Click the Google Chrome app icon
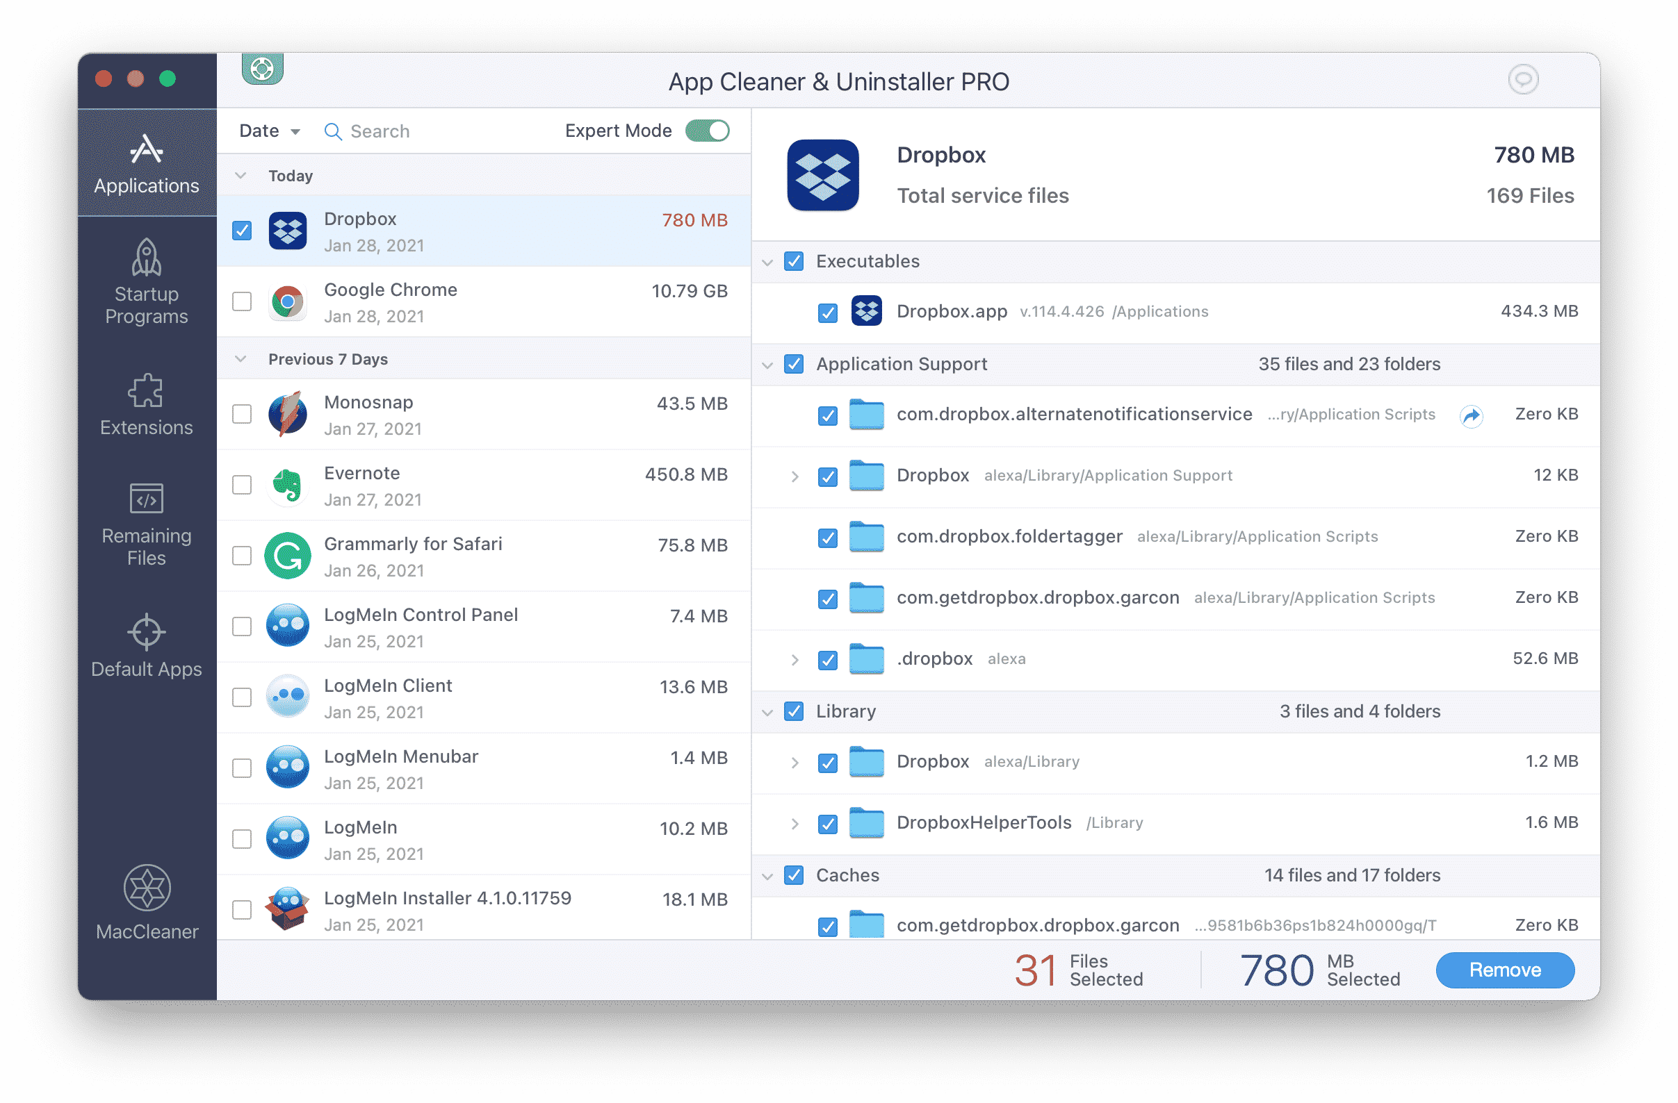 (x=286, y=301)
